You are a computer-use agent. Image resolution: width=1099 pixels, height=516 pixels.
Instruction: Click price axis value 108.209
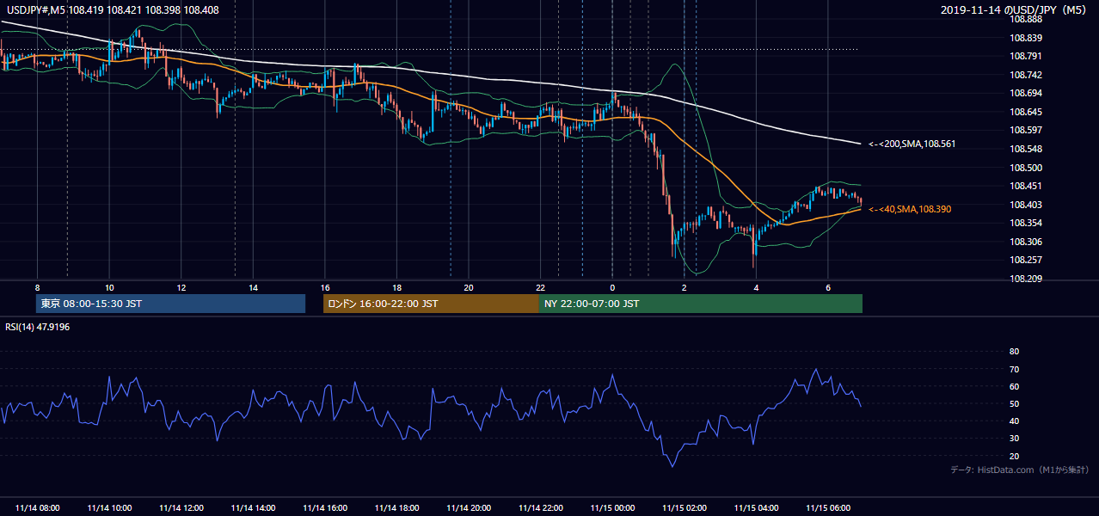coord(1025,279)
